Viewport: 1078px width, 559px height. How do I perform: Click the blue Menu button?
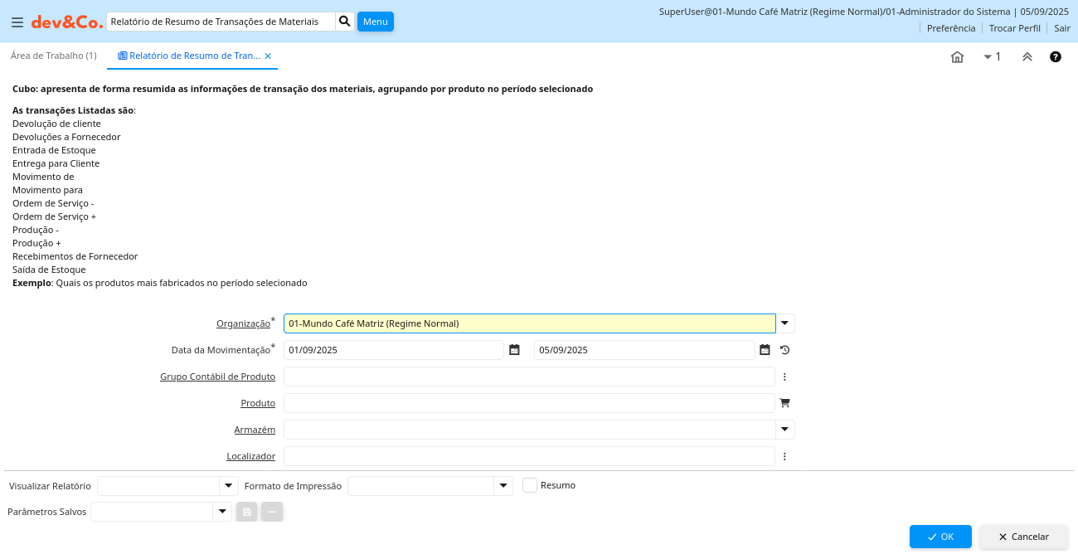tap(375, 22)
